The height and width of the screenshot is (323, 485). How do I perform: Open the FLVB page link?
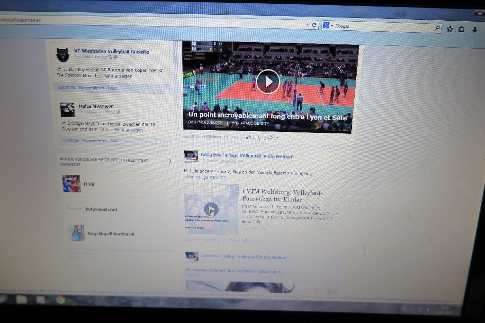pos(89,184)
